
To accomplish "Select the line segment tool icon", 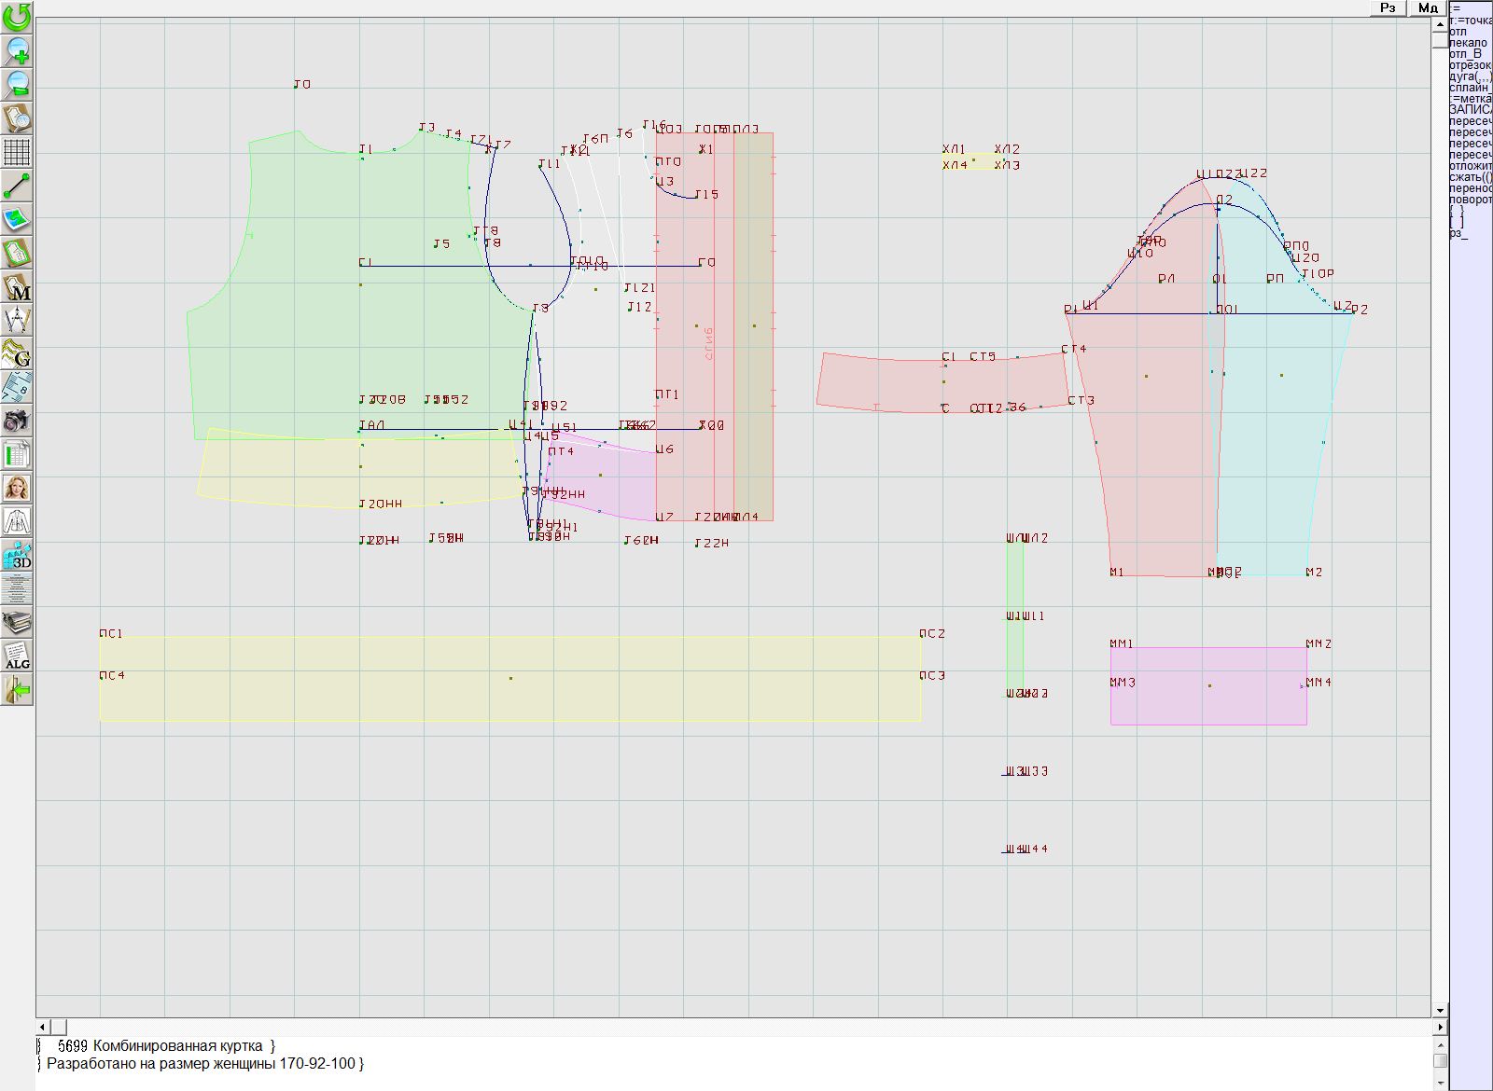I will (17, 186).
